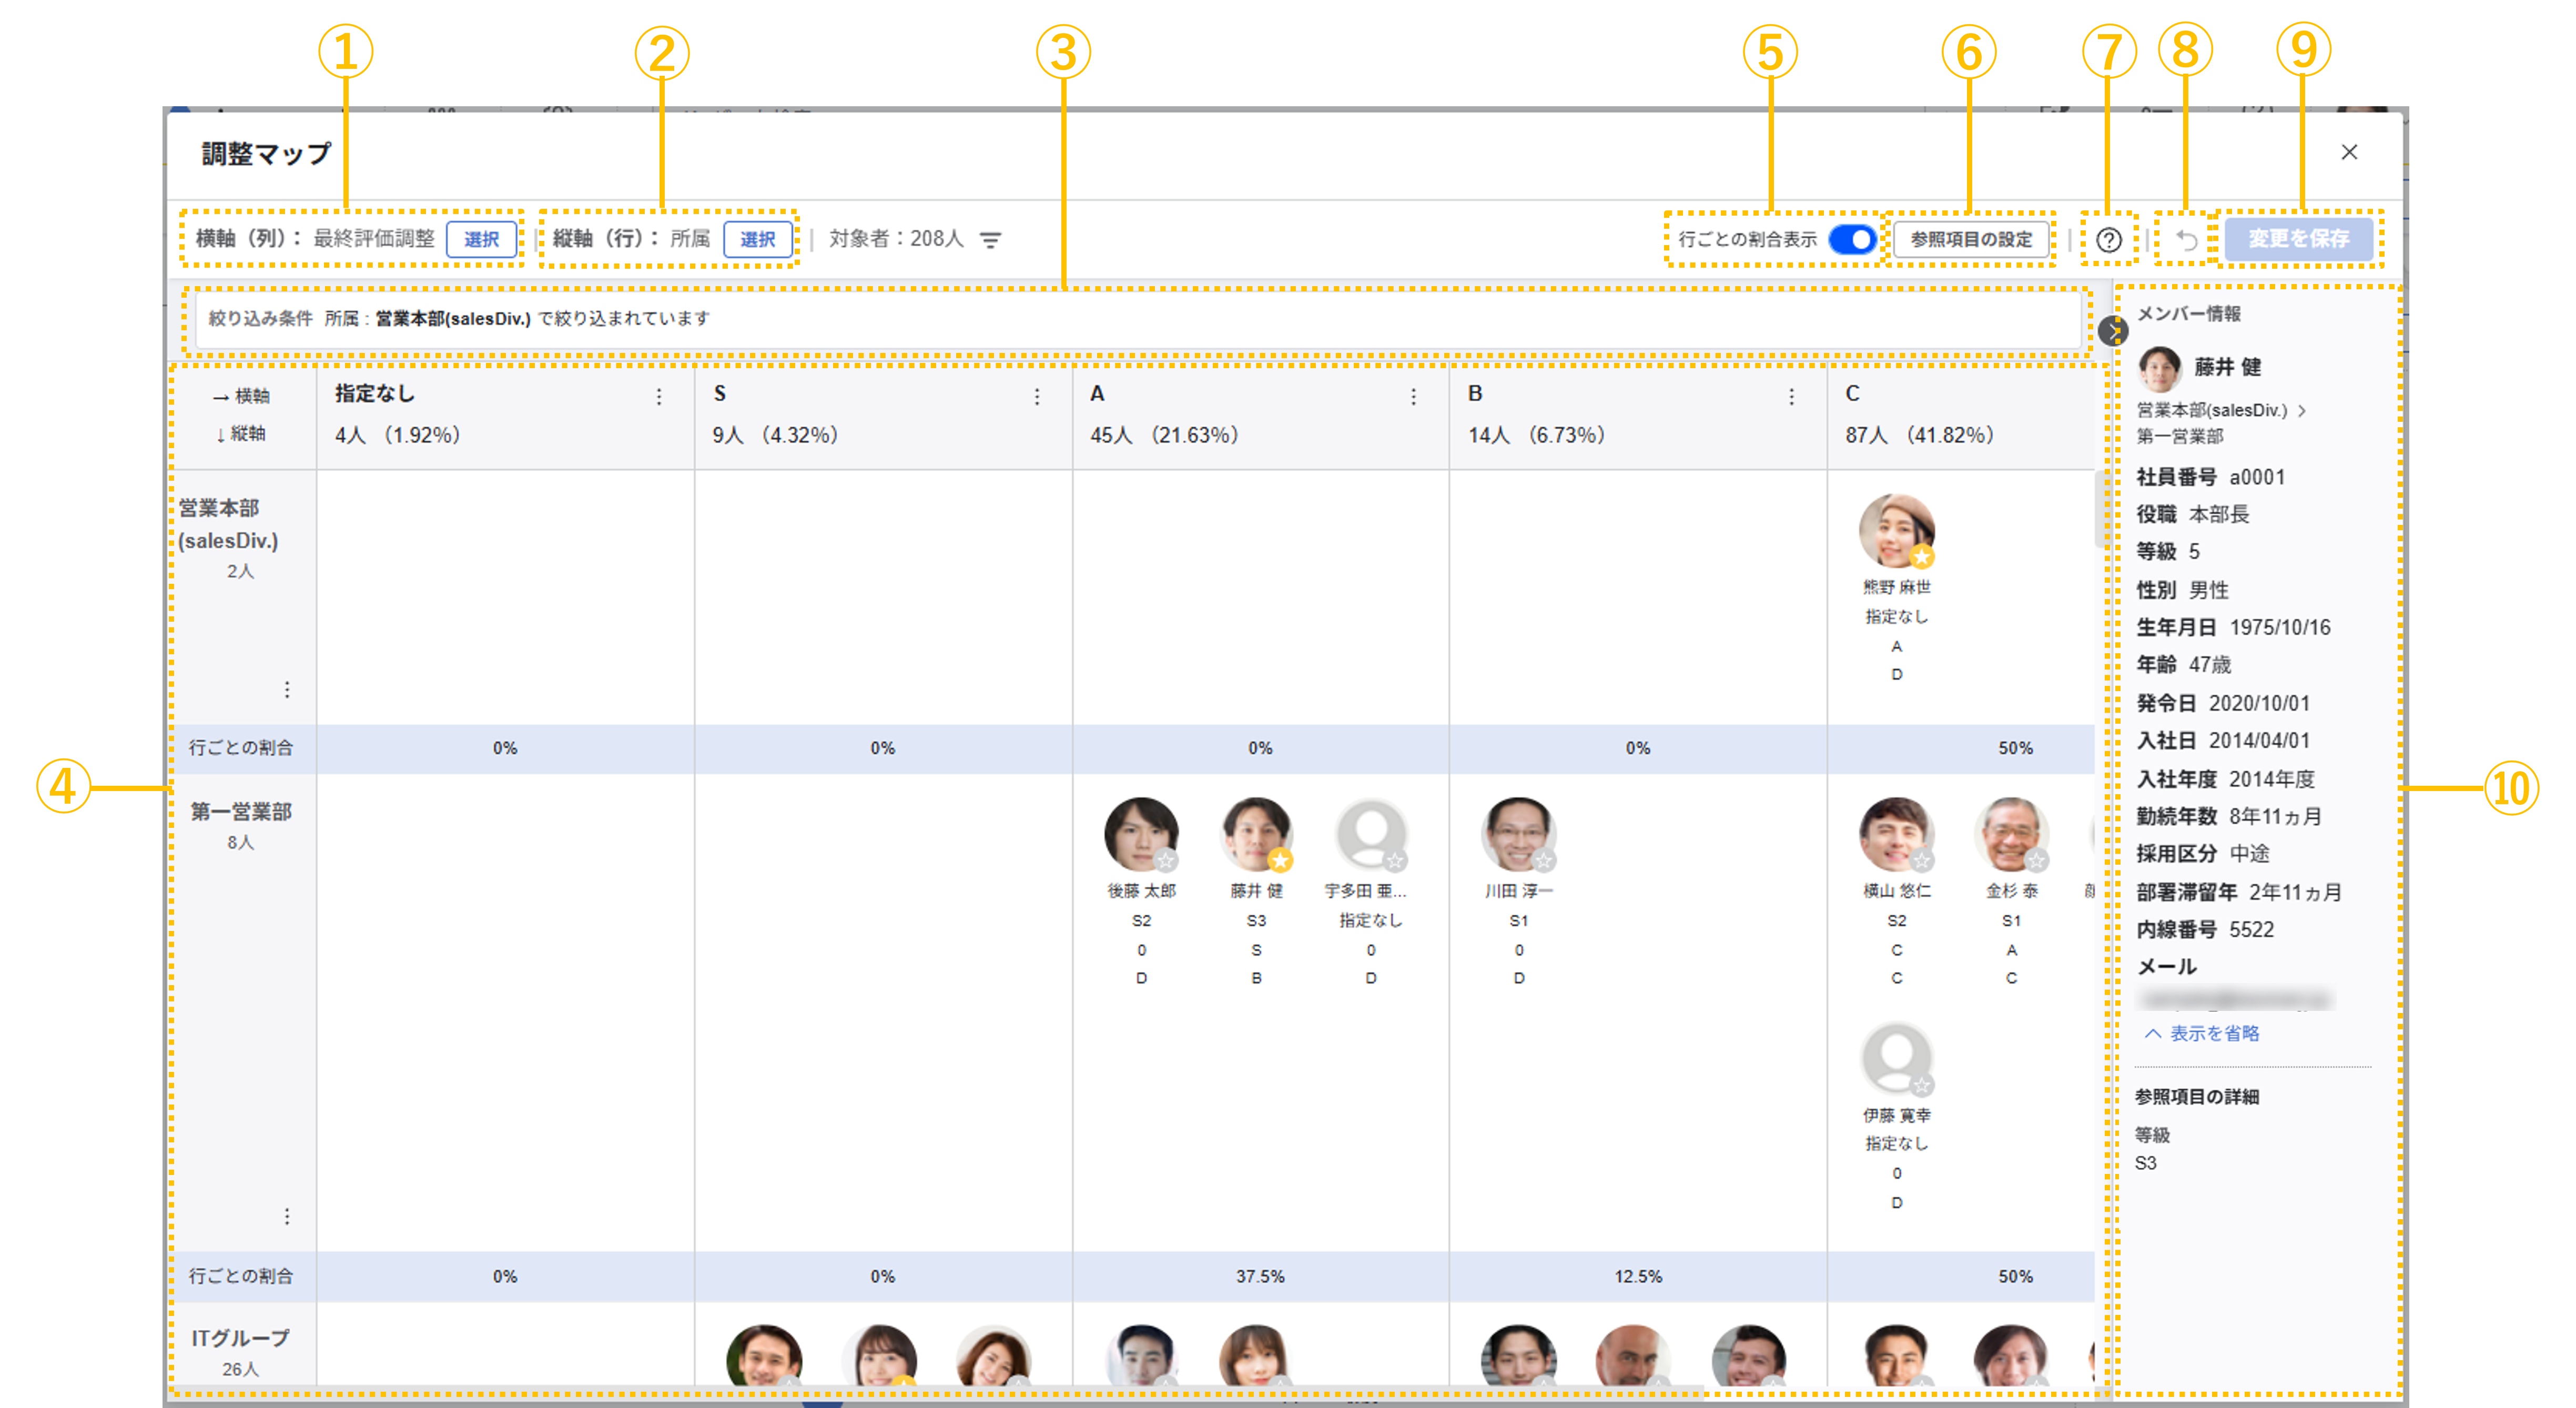Open three-dot menu for B column
The image size is (2576, 1408).
click(1791, 397)
